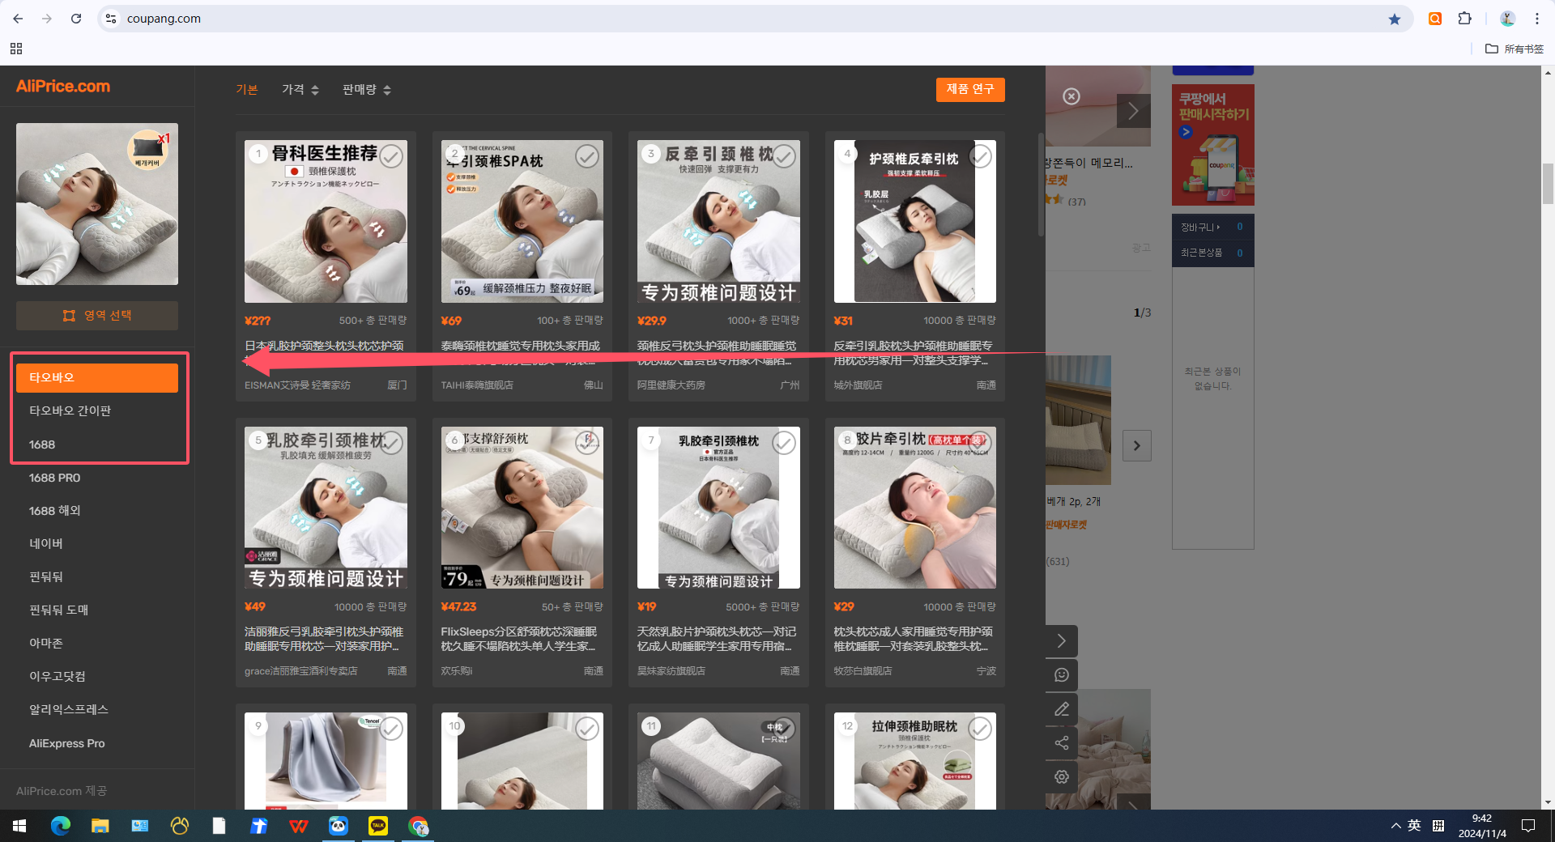Click the query pillow thumbnail image
The image size is (1555, 842).
[97, 204]
